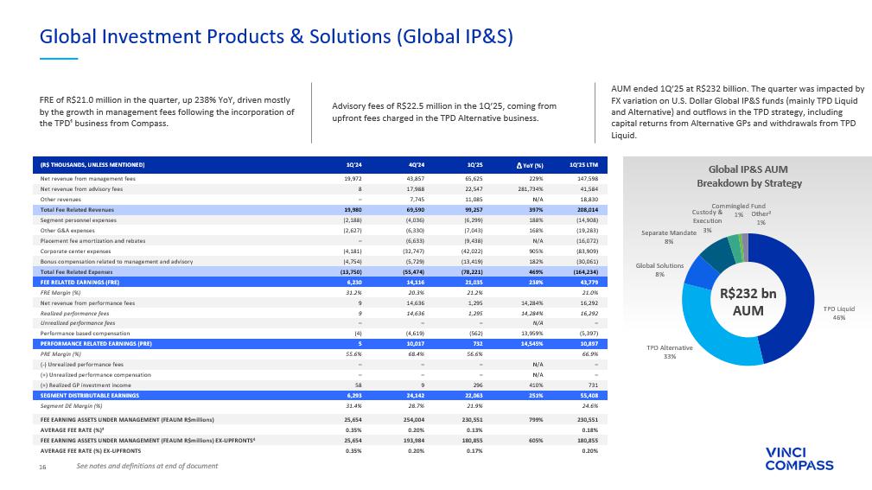
Task: Click the '55,408' distributable earnings LTM cell
Action: 590,396
